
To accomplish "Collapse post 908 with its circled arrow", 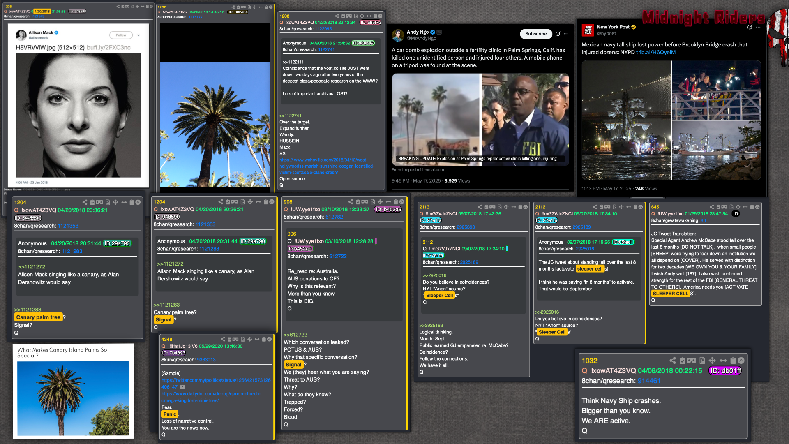I will [x=402, y=202].
